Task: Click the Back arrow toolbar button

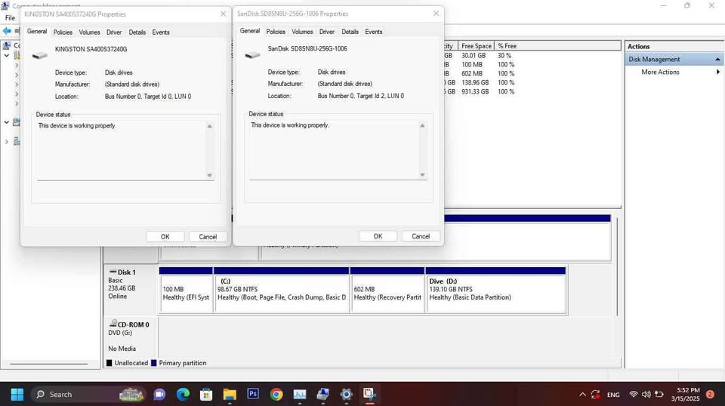Action: coord(7,31)
